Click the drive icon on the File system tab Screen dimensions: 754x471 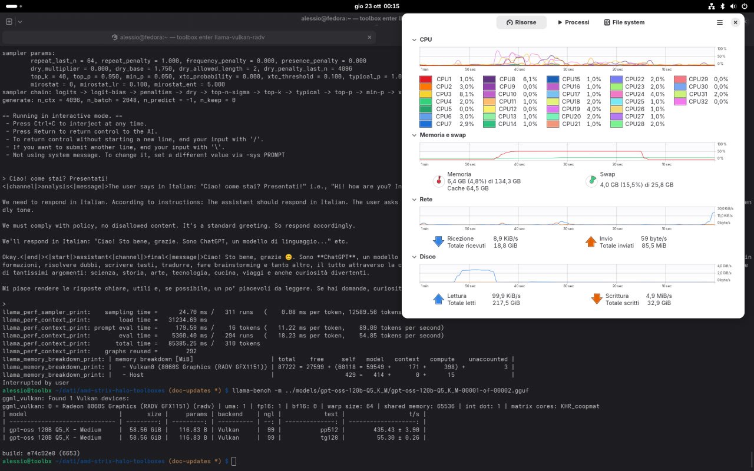click(606, 22)
